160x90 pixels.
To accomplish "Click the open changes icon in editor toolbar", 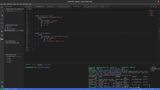I will point(154,7).
